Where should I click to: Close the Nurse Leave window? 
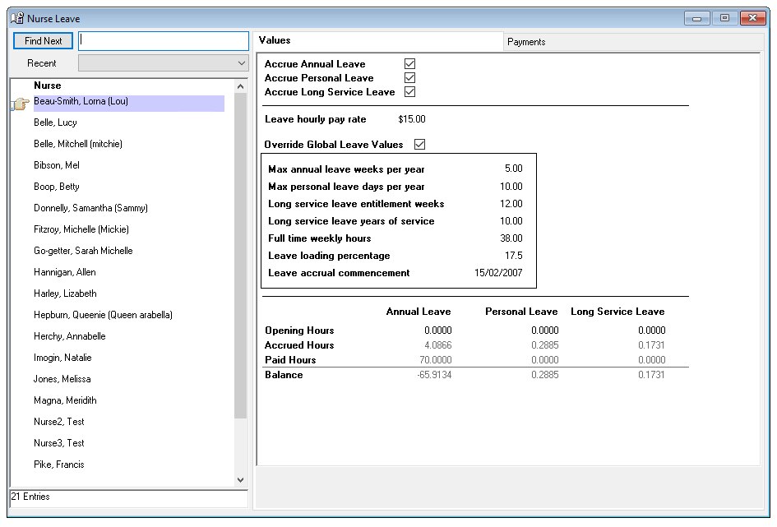(x=752, y=18)
